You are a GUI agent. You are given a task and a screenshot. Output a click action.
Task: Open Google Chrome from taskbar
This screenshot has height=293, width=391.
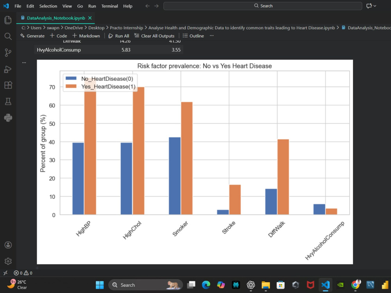[x=355, y=284]
